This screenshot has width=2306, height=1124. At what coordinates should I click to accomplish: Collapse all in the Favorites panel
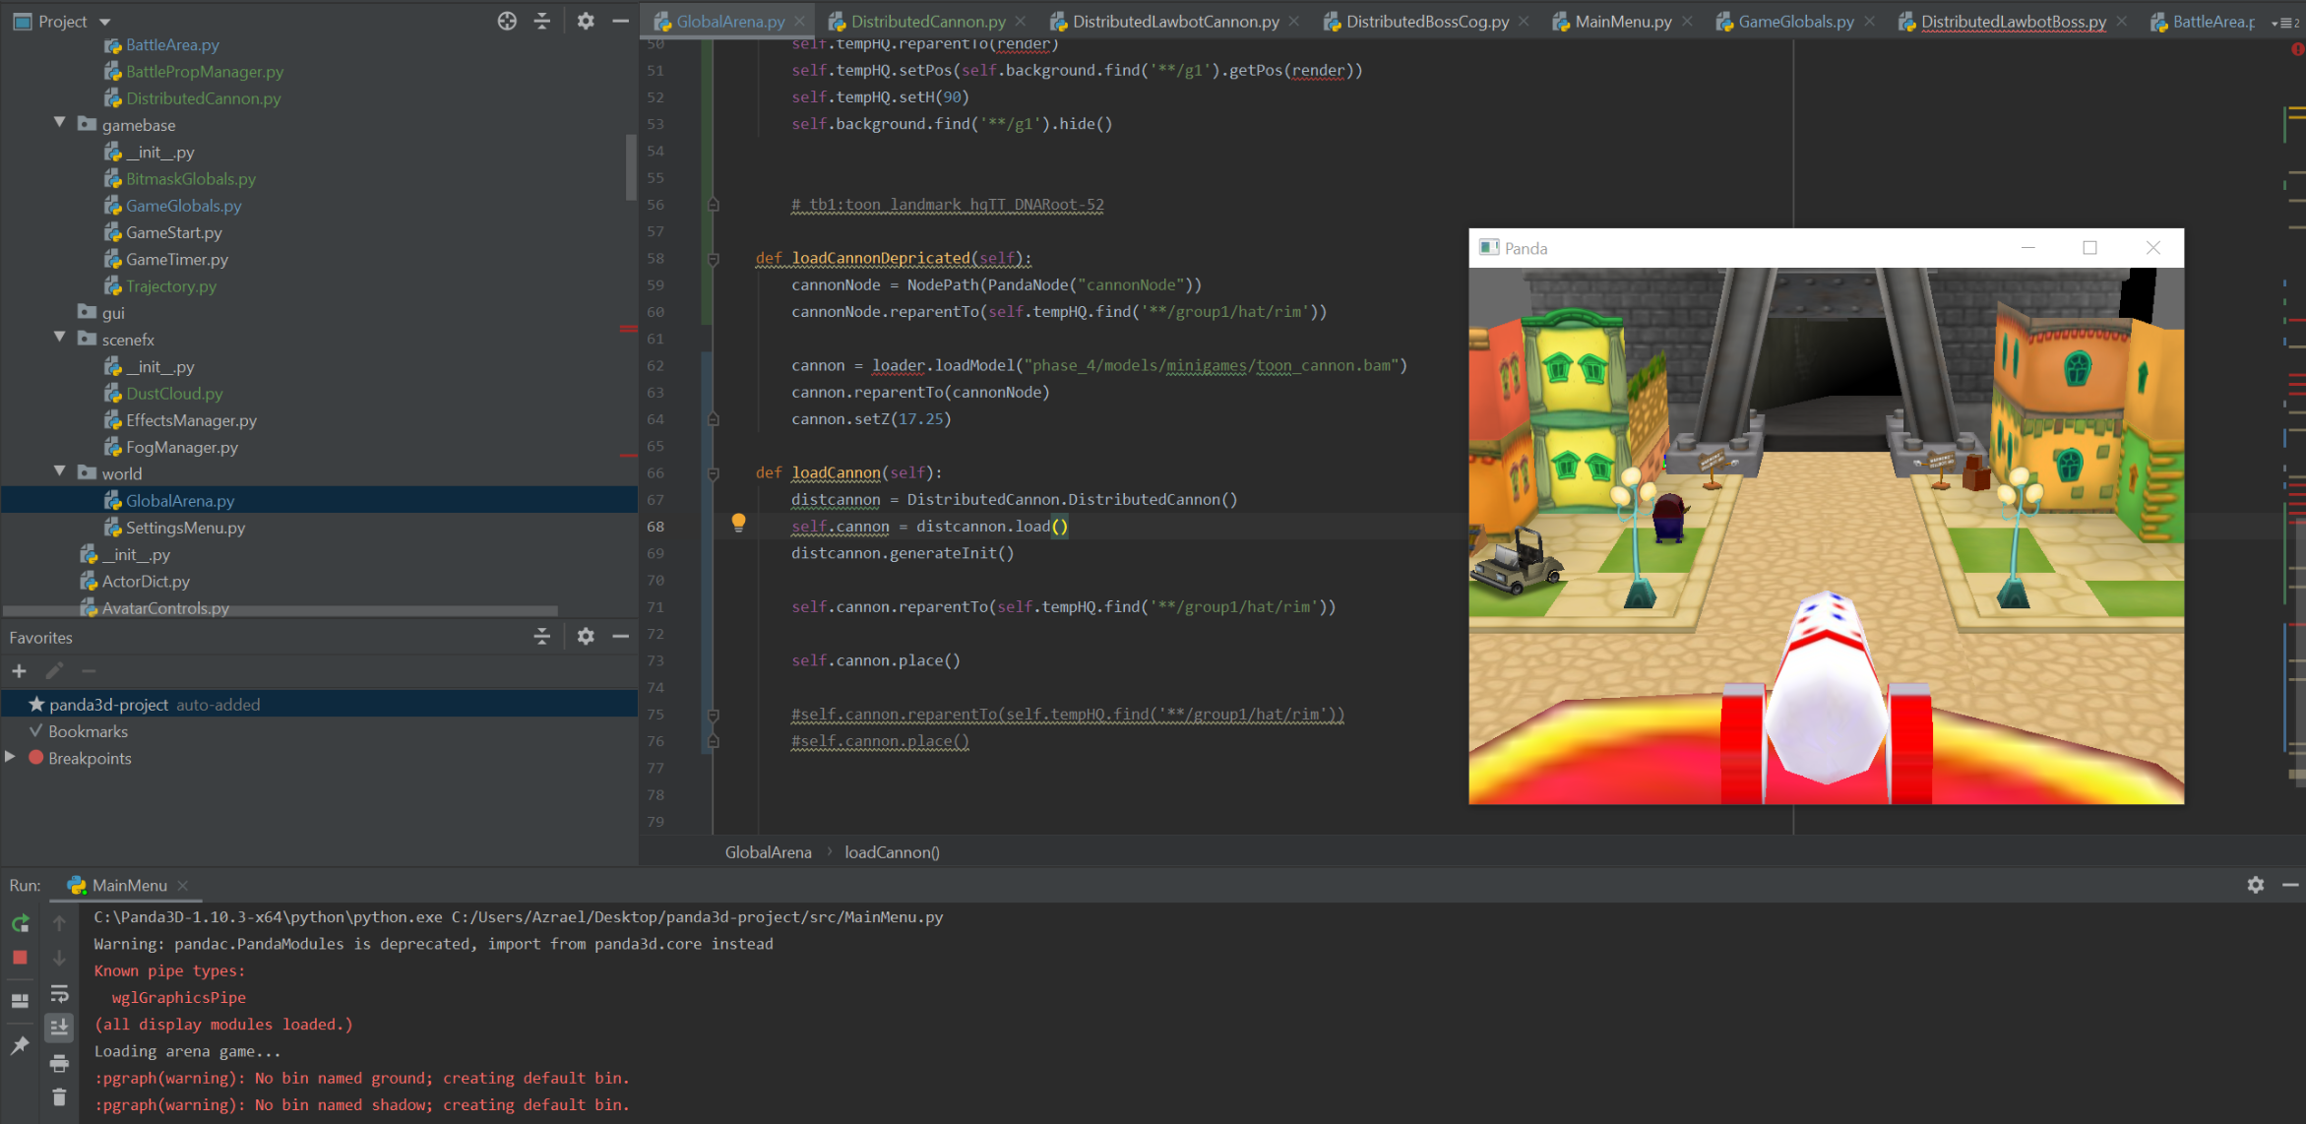tap(542, 637)
